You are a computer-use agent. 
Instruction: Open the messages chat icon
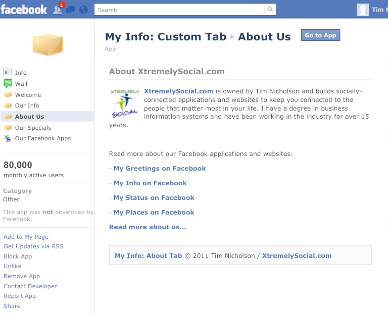[x=71, y=10]
